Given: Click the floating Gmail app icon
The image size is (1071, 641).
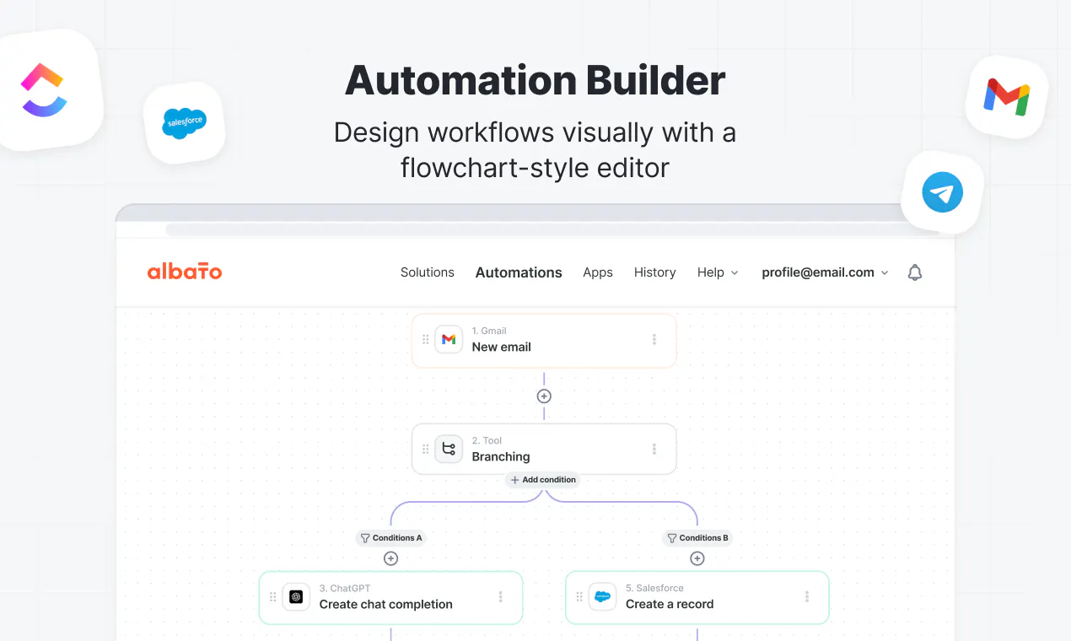Looking at the screenshot, I should [1007, 98].
